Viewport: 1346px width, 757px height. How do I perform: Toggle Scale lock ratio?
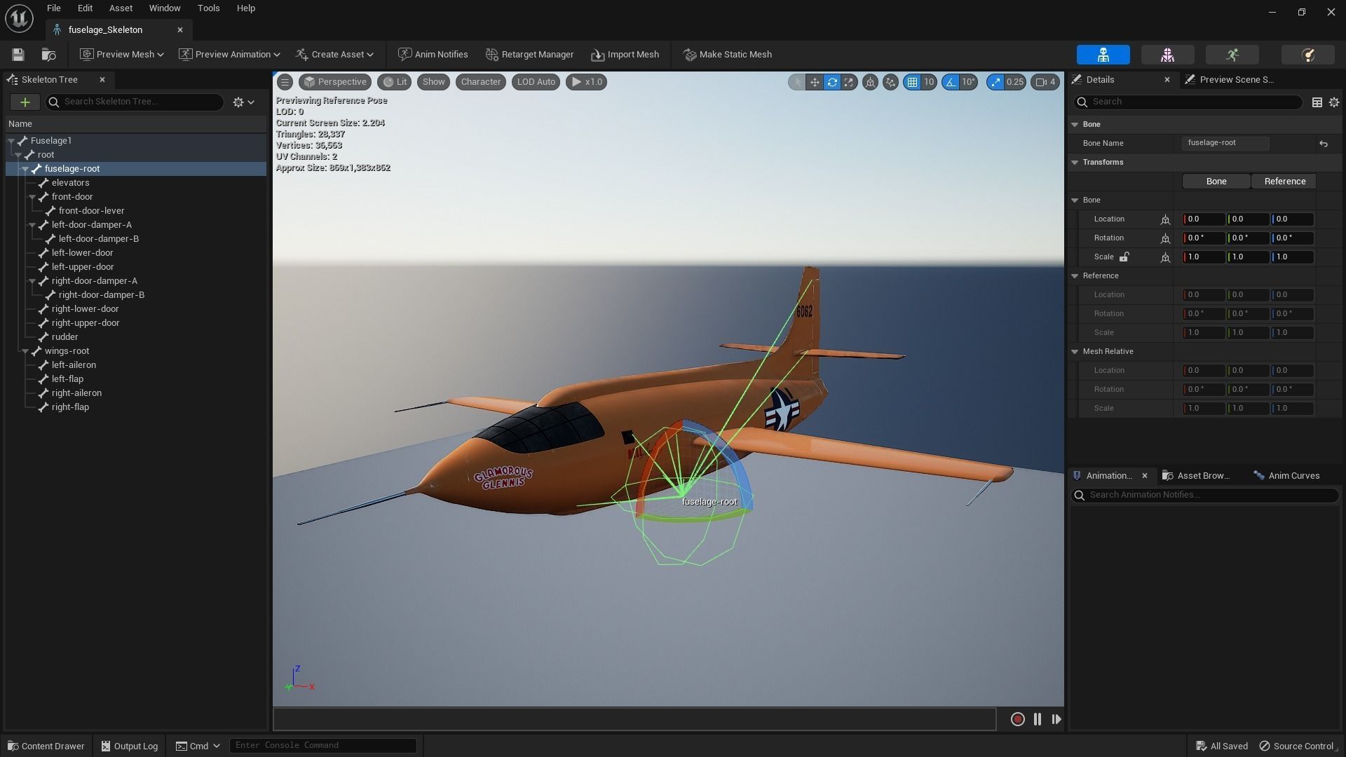point(1124,257)
